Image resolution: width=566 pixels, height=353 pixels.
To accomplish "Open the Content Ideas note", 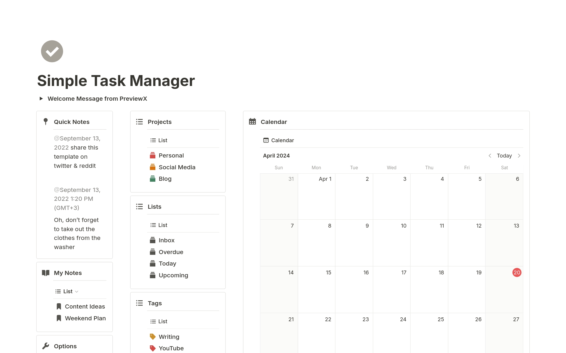I will click(x=85, y=306).
